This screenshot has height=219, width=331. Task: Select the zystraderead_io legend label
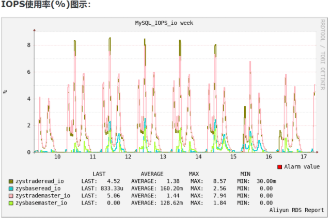click(40, 181)
